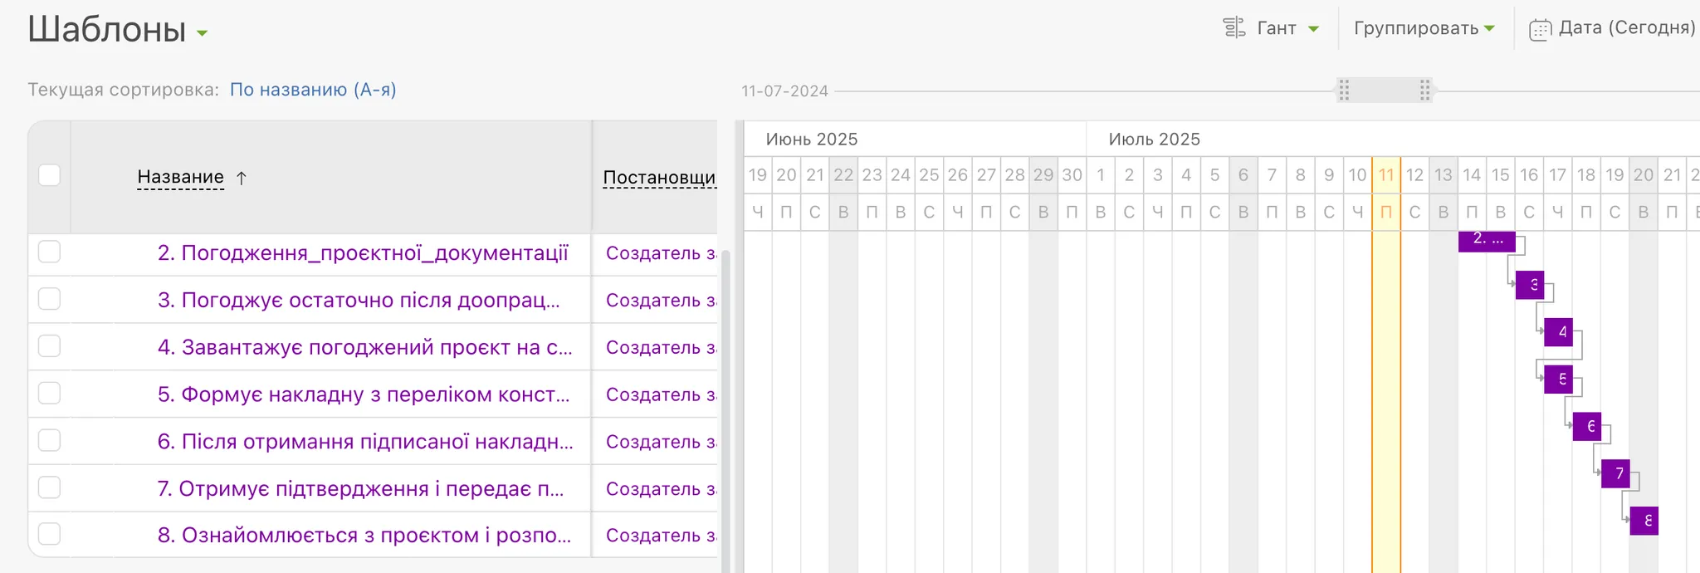The image size is (1700, 573).
Task: Toggle the select-all checkbox in table header
Action: (x=50, y=175)
